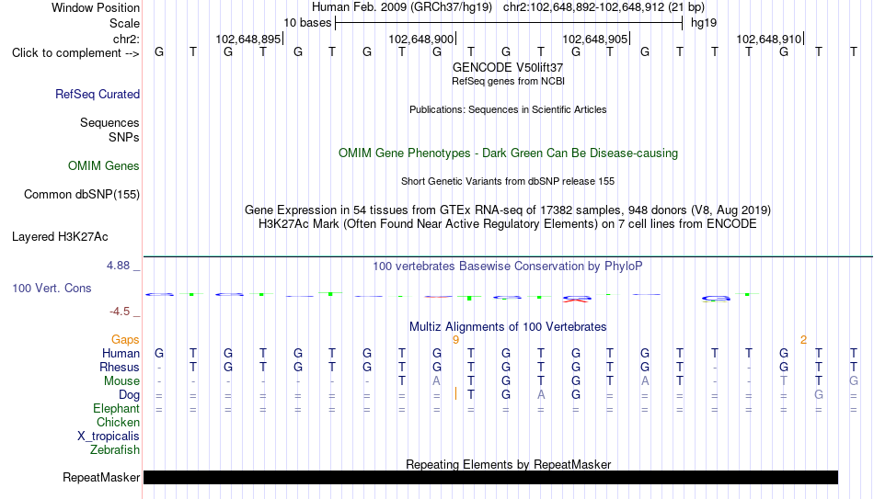Open the Common dbSNP(155) track

pyautogui.click(x=81, y=195)
